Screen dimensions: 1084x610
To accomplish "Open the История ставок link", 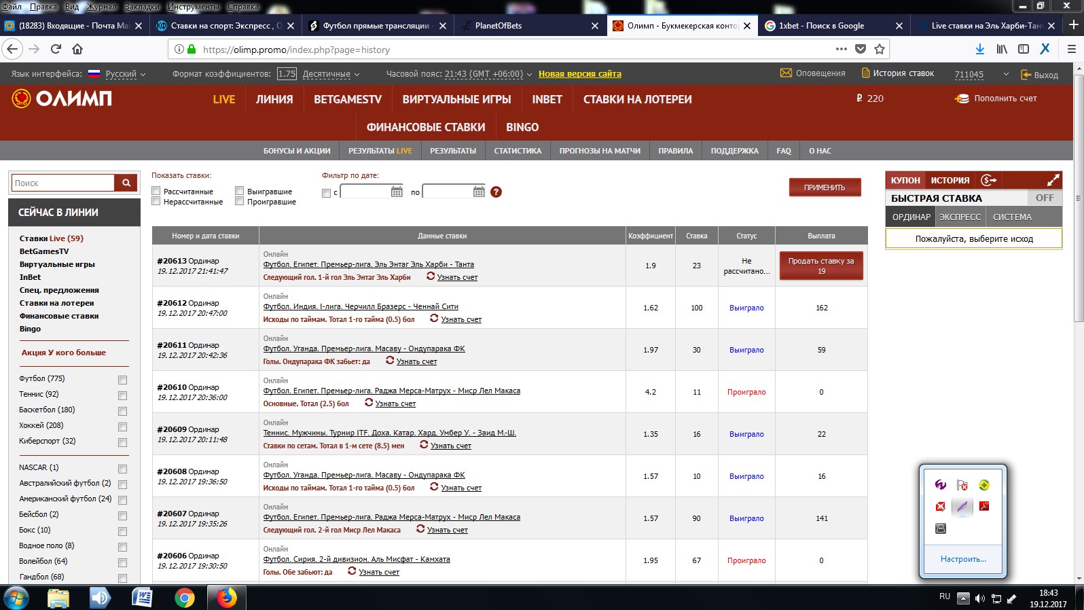I will tap(903, 73).
